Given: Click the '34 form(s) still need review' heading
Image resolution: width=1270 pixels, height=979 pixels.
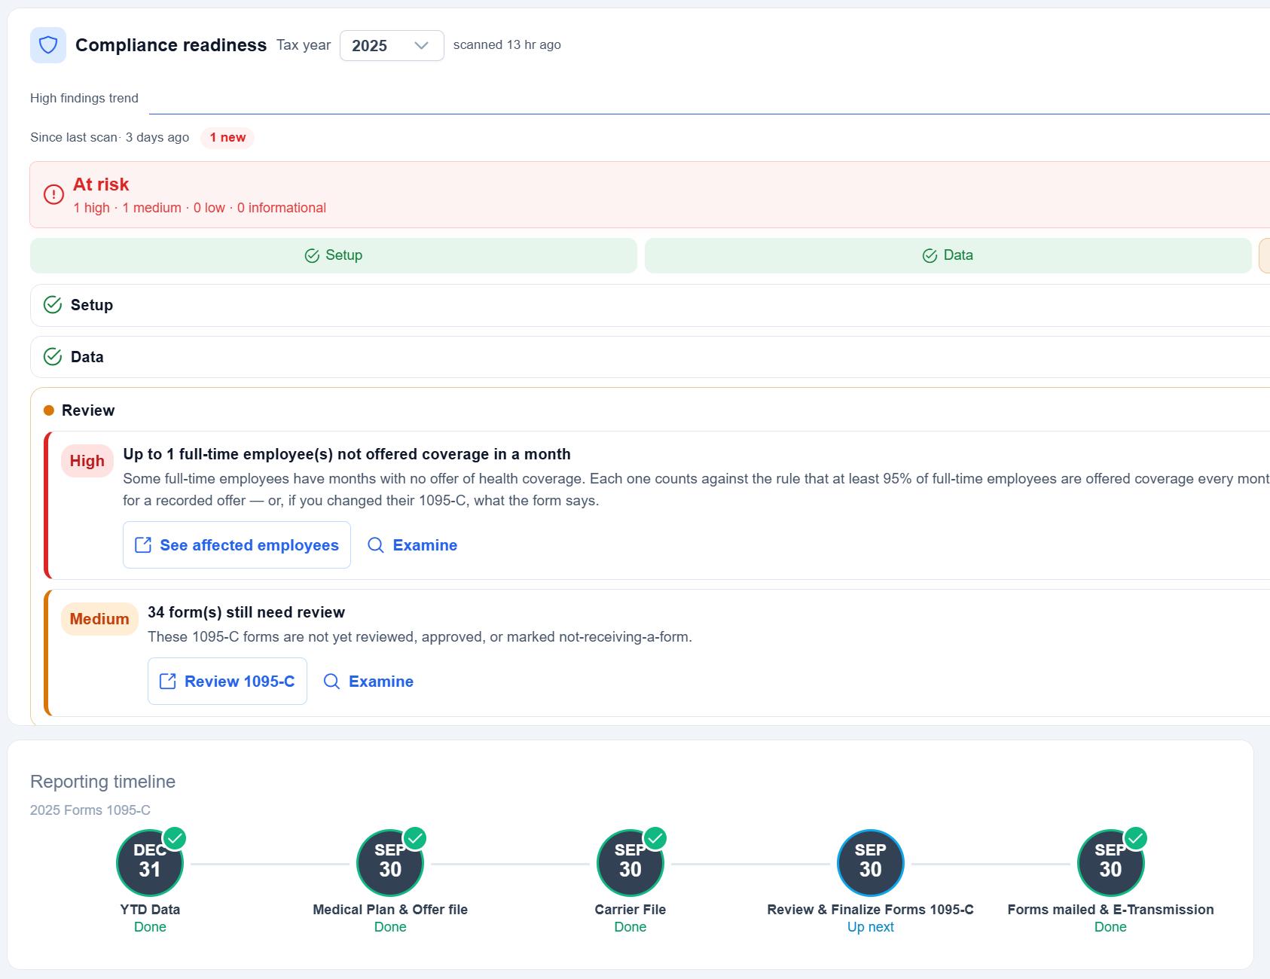Looking at the screenshot, I should (x=246, y=612).
